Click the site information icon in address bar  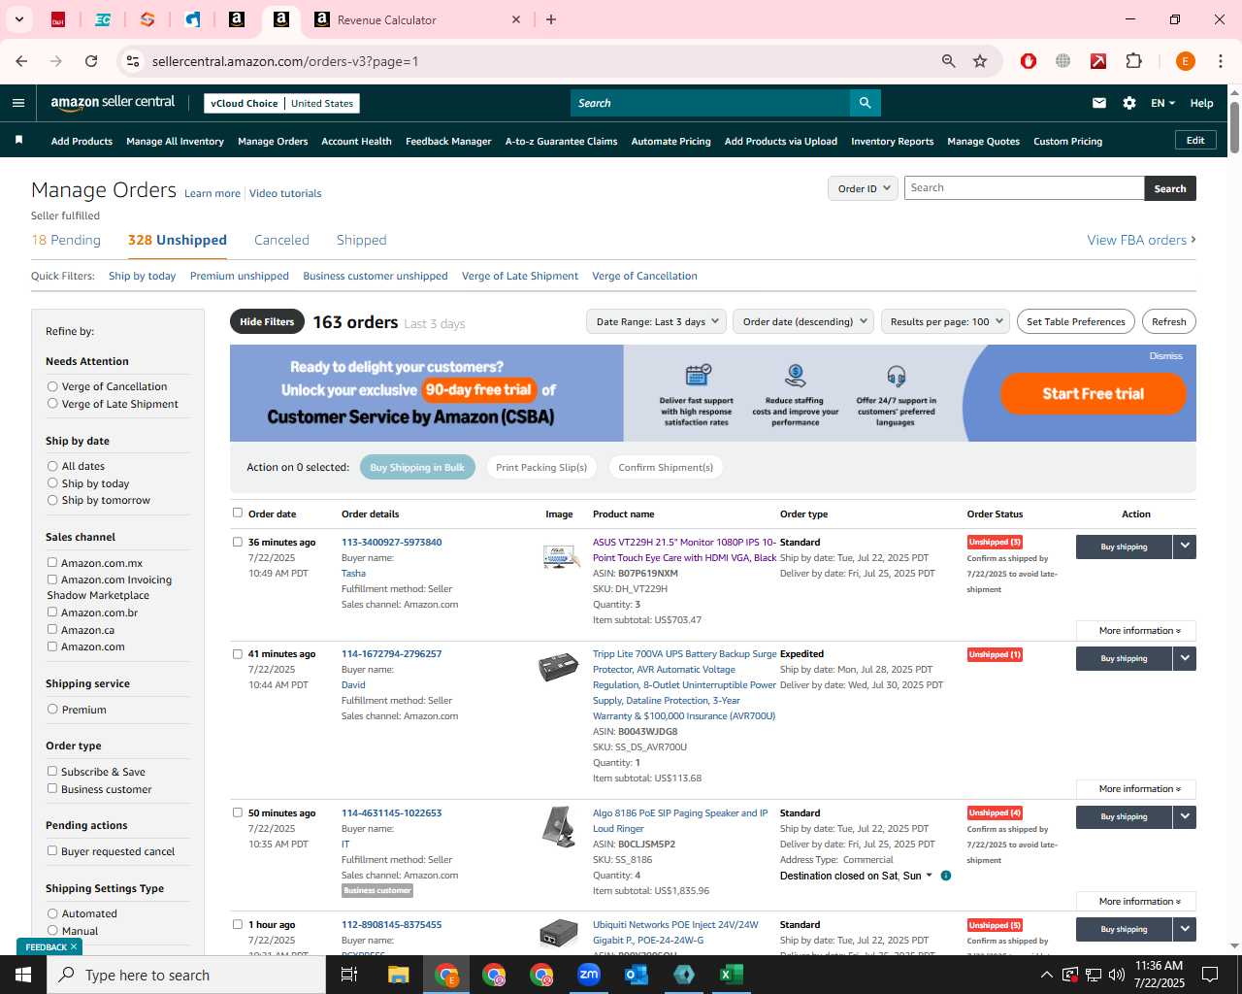(133, 61)
